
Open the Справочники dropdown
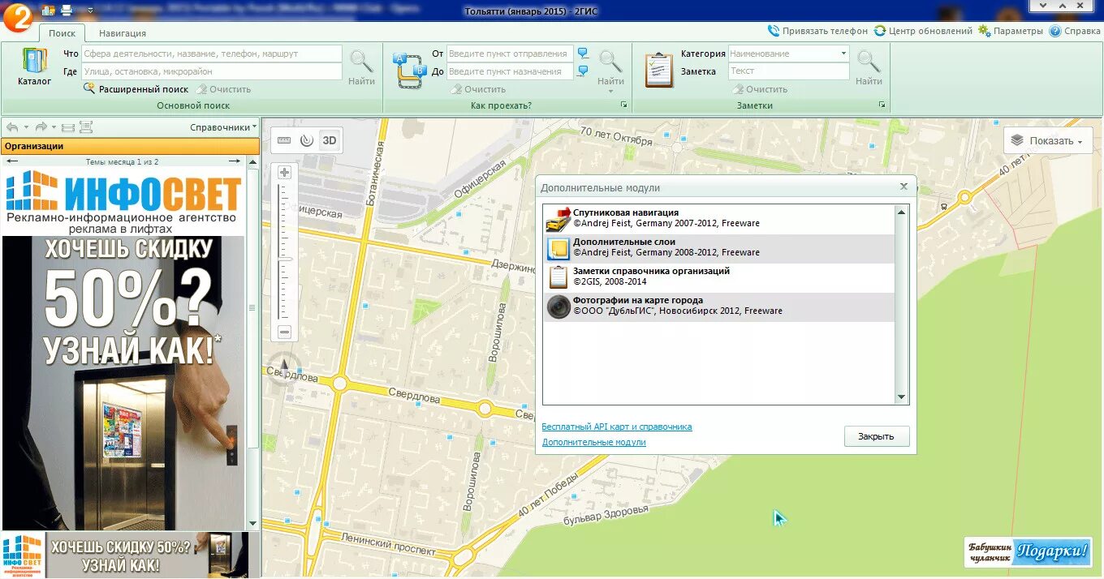tap(223, 127)
